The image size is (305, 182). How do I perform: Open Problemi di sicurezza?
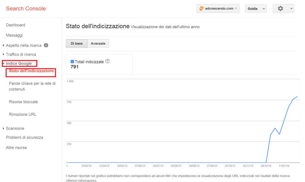(24, 137)
